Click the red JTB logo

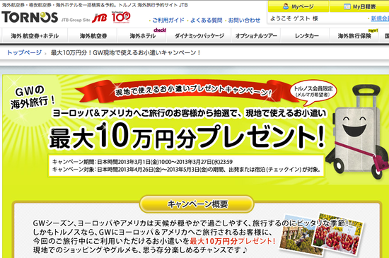[99, 18]
